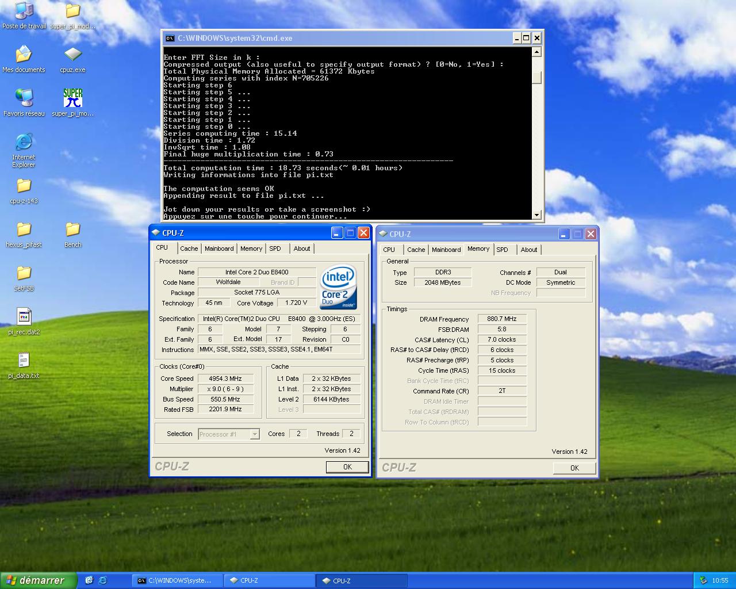Click cmd.exe title bar system icon
Viewport: 736px width, 589px height.
pyautogui.click(x=170, y=39)
